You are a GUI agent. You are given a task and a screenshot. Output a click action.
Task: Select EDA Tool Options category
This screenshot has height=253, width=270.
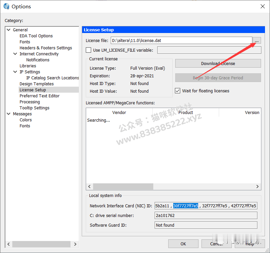pyautogui.click(x=36, y=36)
